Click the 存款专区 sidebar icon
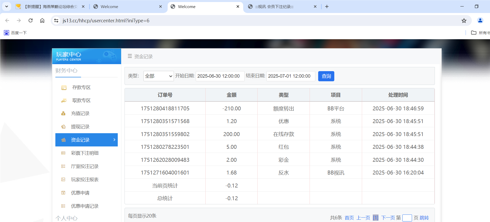 pyautogui.click(x=64, y=88)
